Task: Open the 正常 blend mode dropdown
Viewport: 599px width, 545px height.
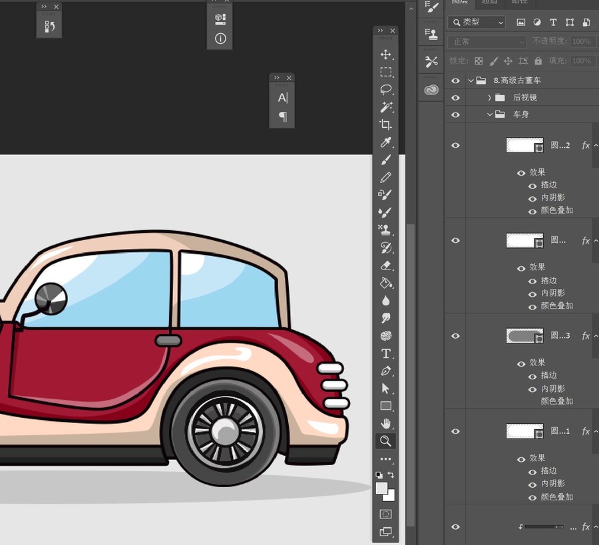Action: click(x=487, y=41)
